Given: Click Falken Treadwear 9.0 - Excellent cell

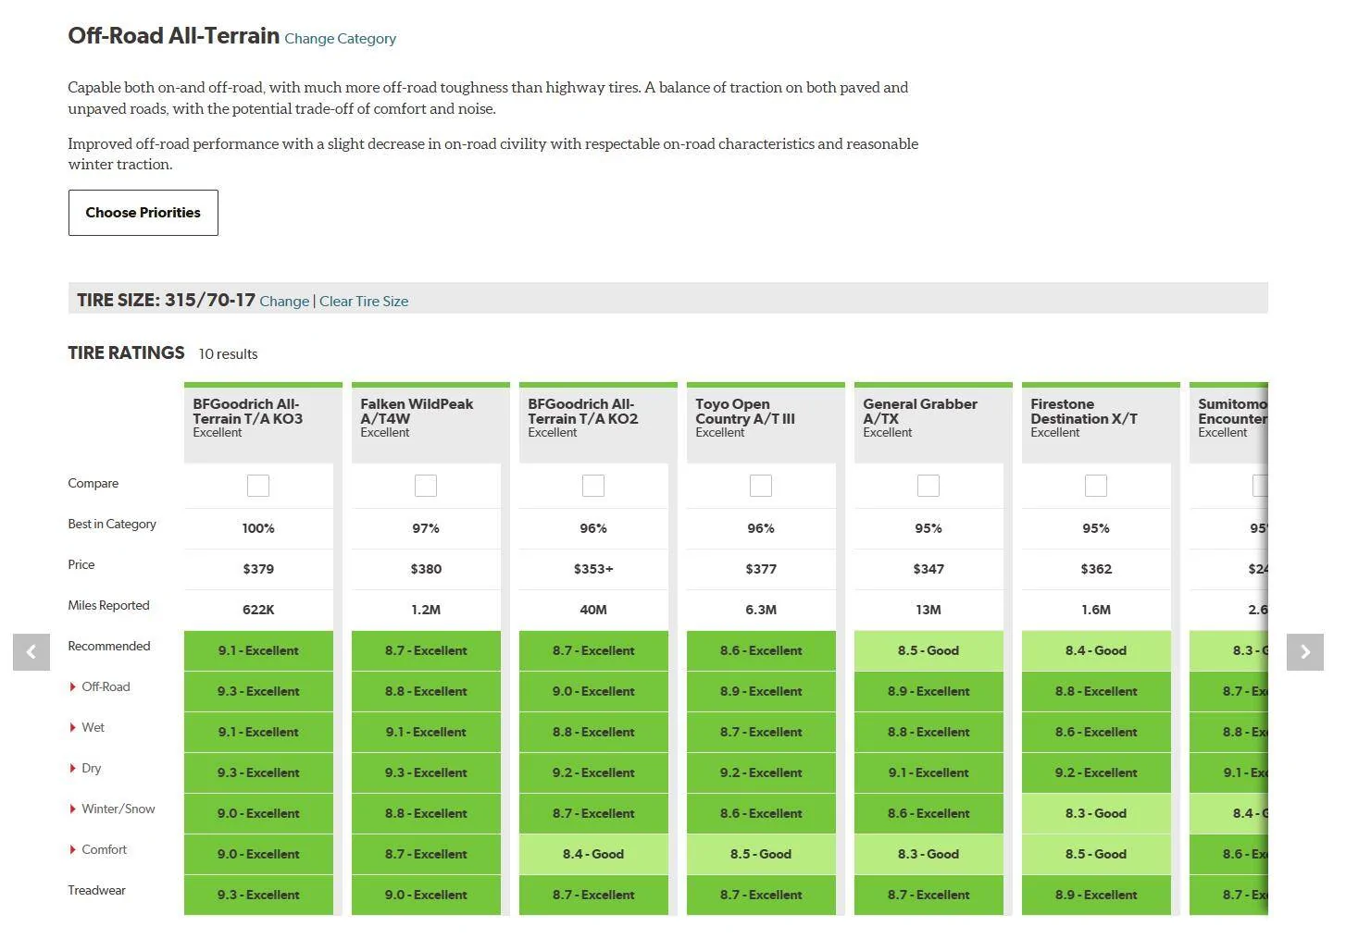Looking at the screenshot, I should pos(426,895).
